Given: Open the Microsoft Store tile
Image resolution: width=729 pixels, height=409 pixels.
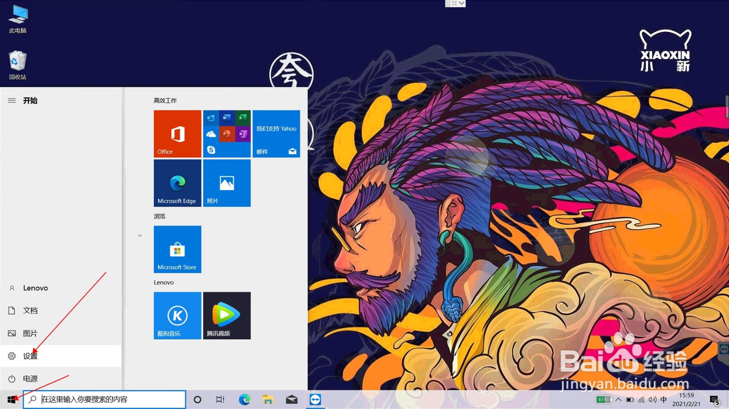Looking at the screenshot, I should pyautogui.click(x=177, y=249).
